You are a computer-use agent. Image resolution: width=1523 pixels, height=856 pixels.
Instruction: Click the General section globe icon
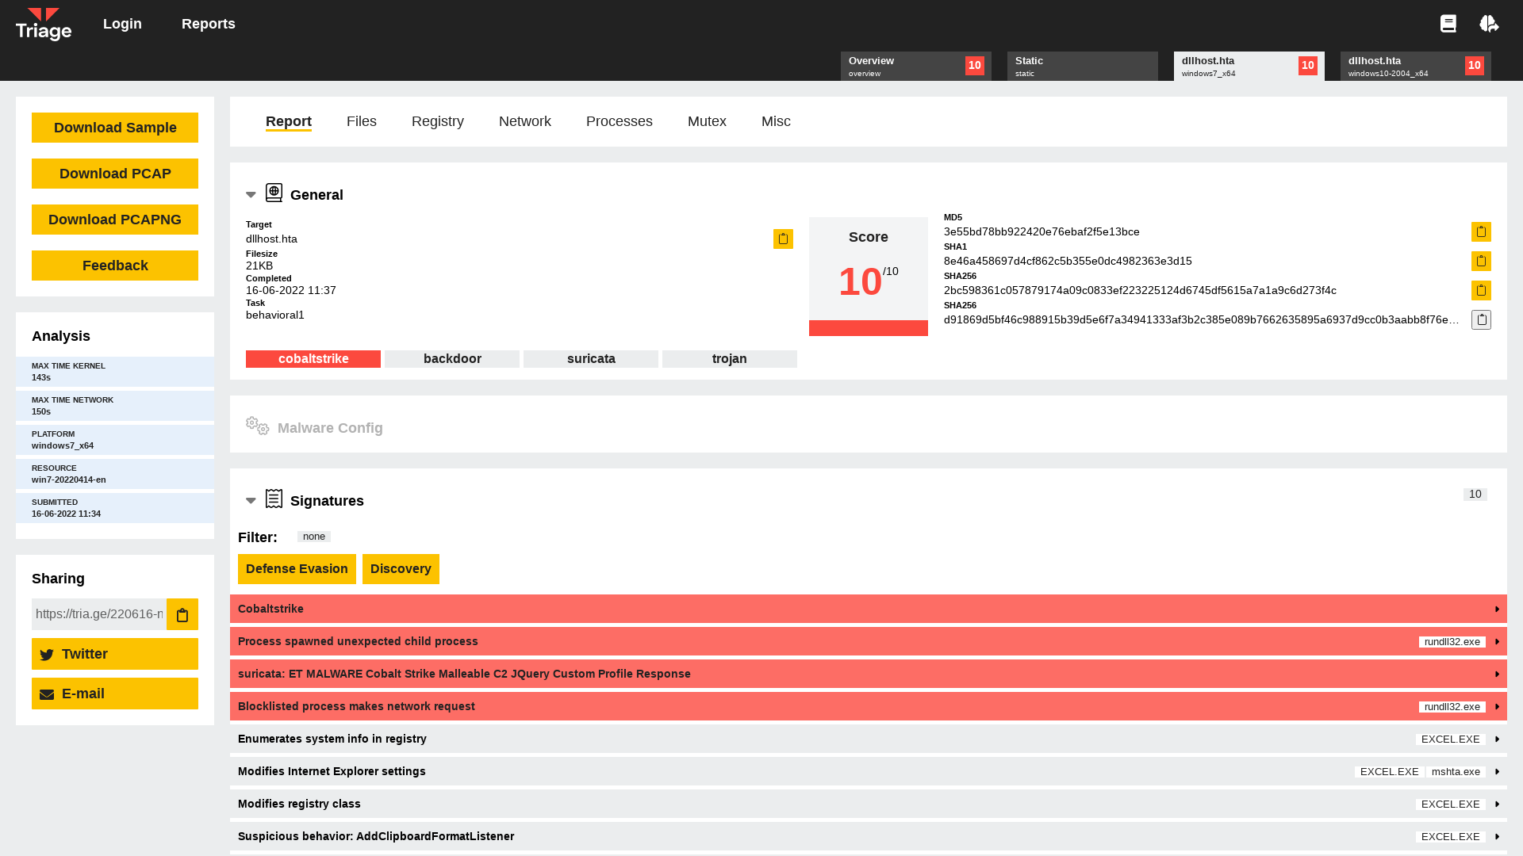tap(274, 193)
